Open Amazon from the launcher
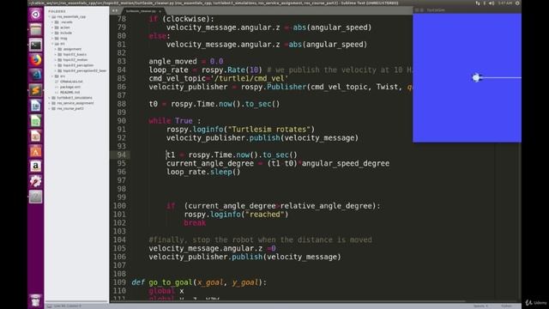 tap(35, 167)
